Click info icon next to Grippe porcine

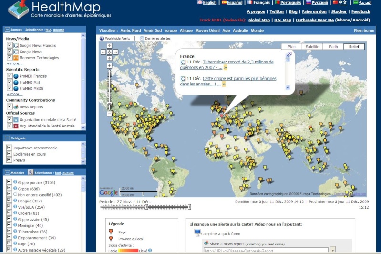tap(15, 182)
